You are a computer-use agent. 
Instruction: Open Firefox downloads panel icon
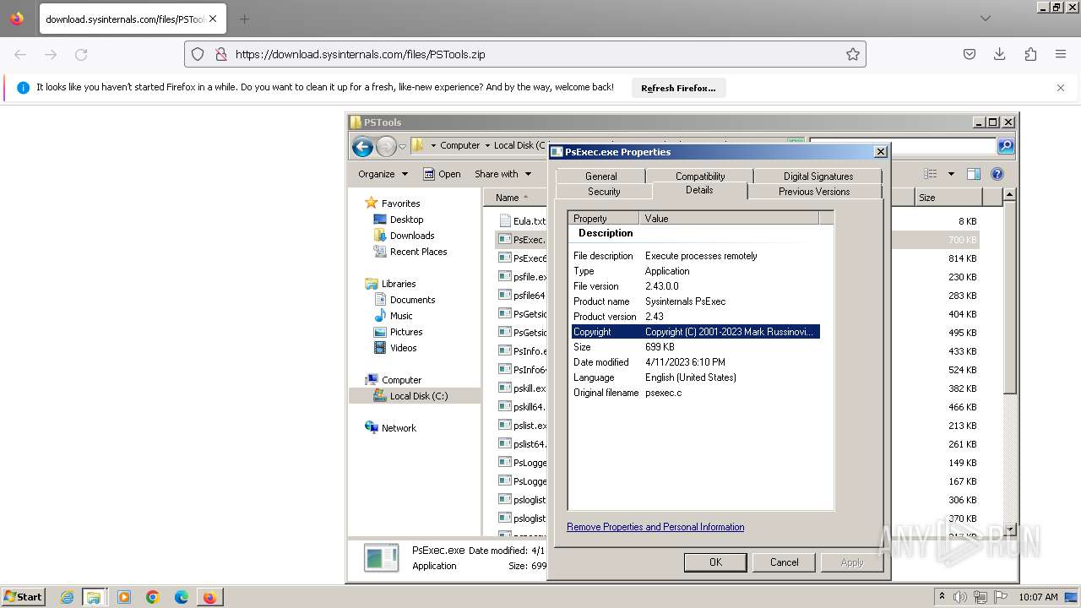click(1000, 54)
